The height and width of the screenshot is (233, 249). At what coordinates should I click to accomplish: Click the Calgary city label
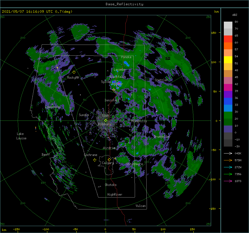108,163
